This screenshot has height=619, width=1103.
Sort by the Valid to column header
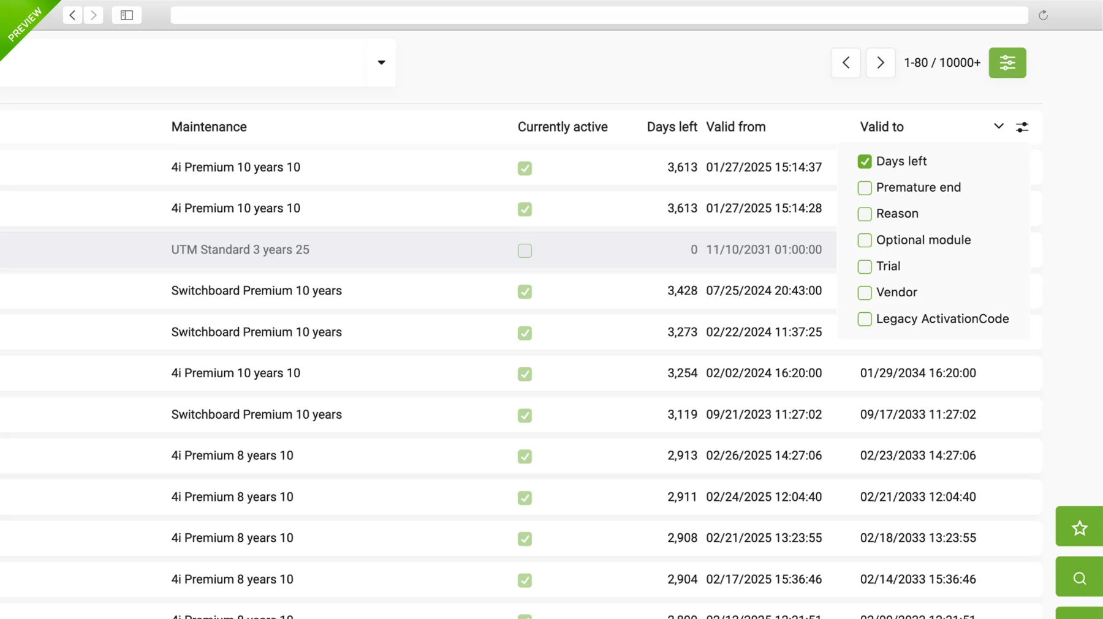pos(882,127)
